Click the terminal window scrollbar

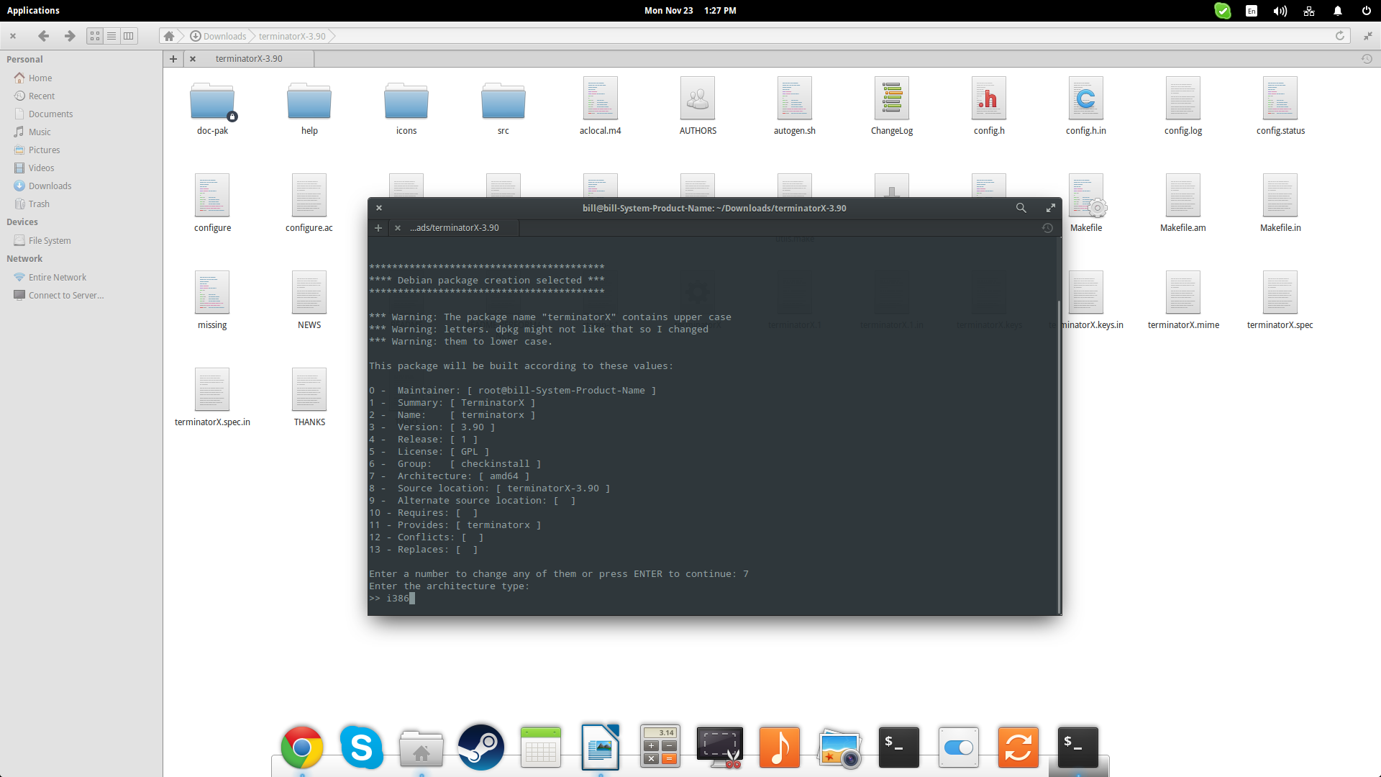1059,458
